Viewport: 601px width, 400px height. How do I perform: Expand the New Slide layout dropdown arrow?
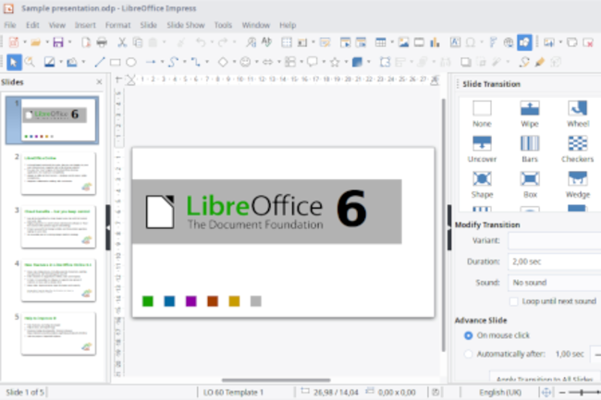coord(560,42)
